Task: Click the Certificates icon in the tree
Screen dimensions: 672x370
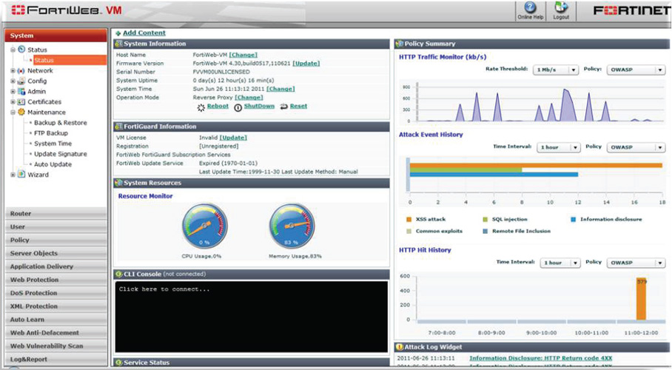Action: pos(21,101)
